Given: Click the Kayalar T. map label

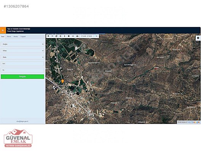Looking at the screenshot, I should point(109,71).
